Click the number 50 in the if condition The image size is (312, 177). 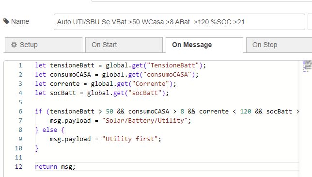(x=109, y=112)
